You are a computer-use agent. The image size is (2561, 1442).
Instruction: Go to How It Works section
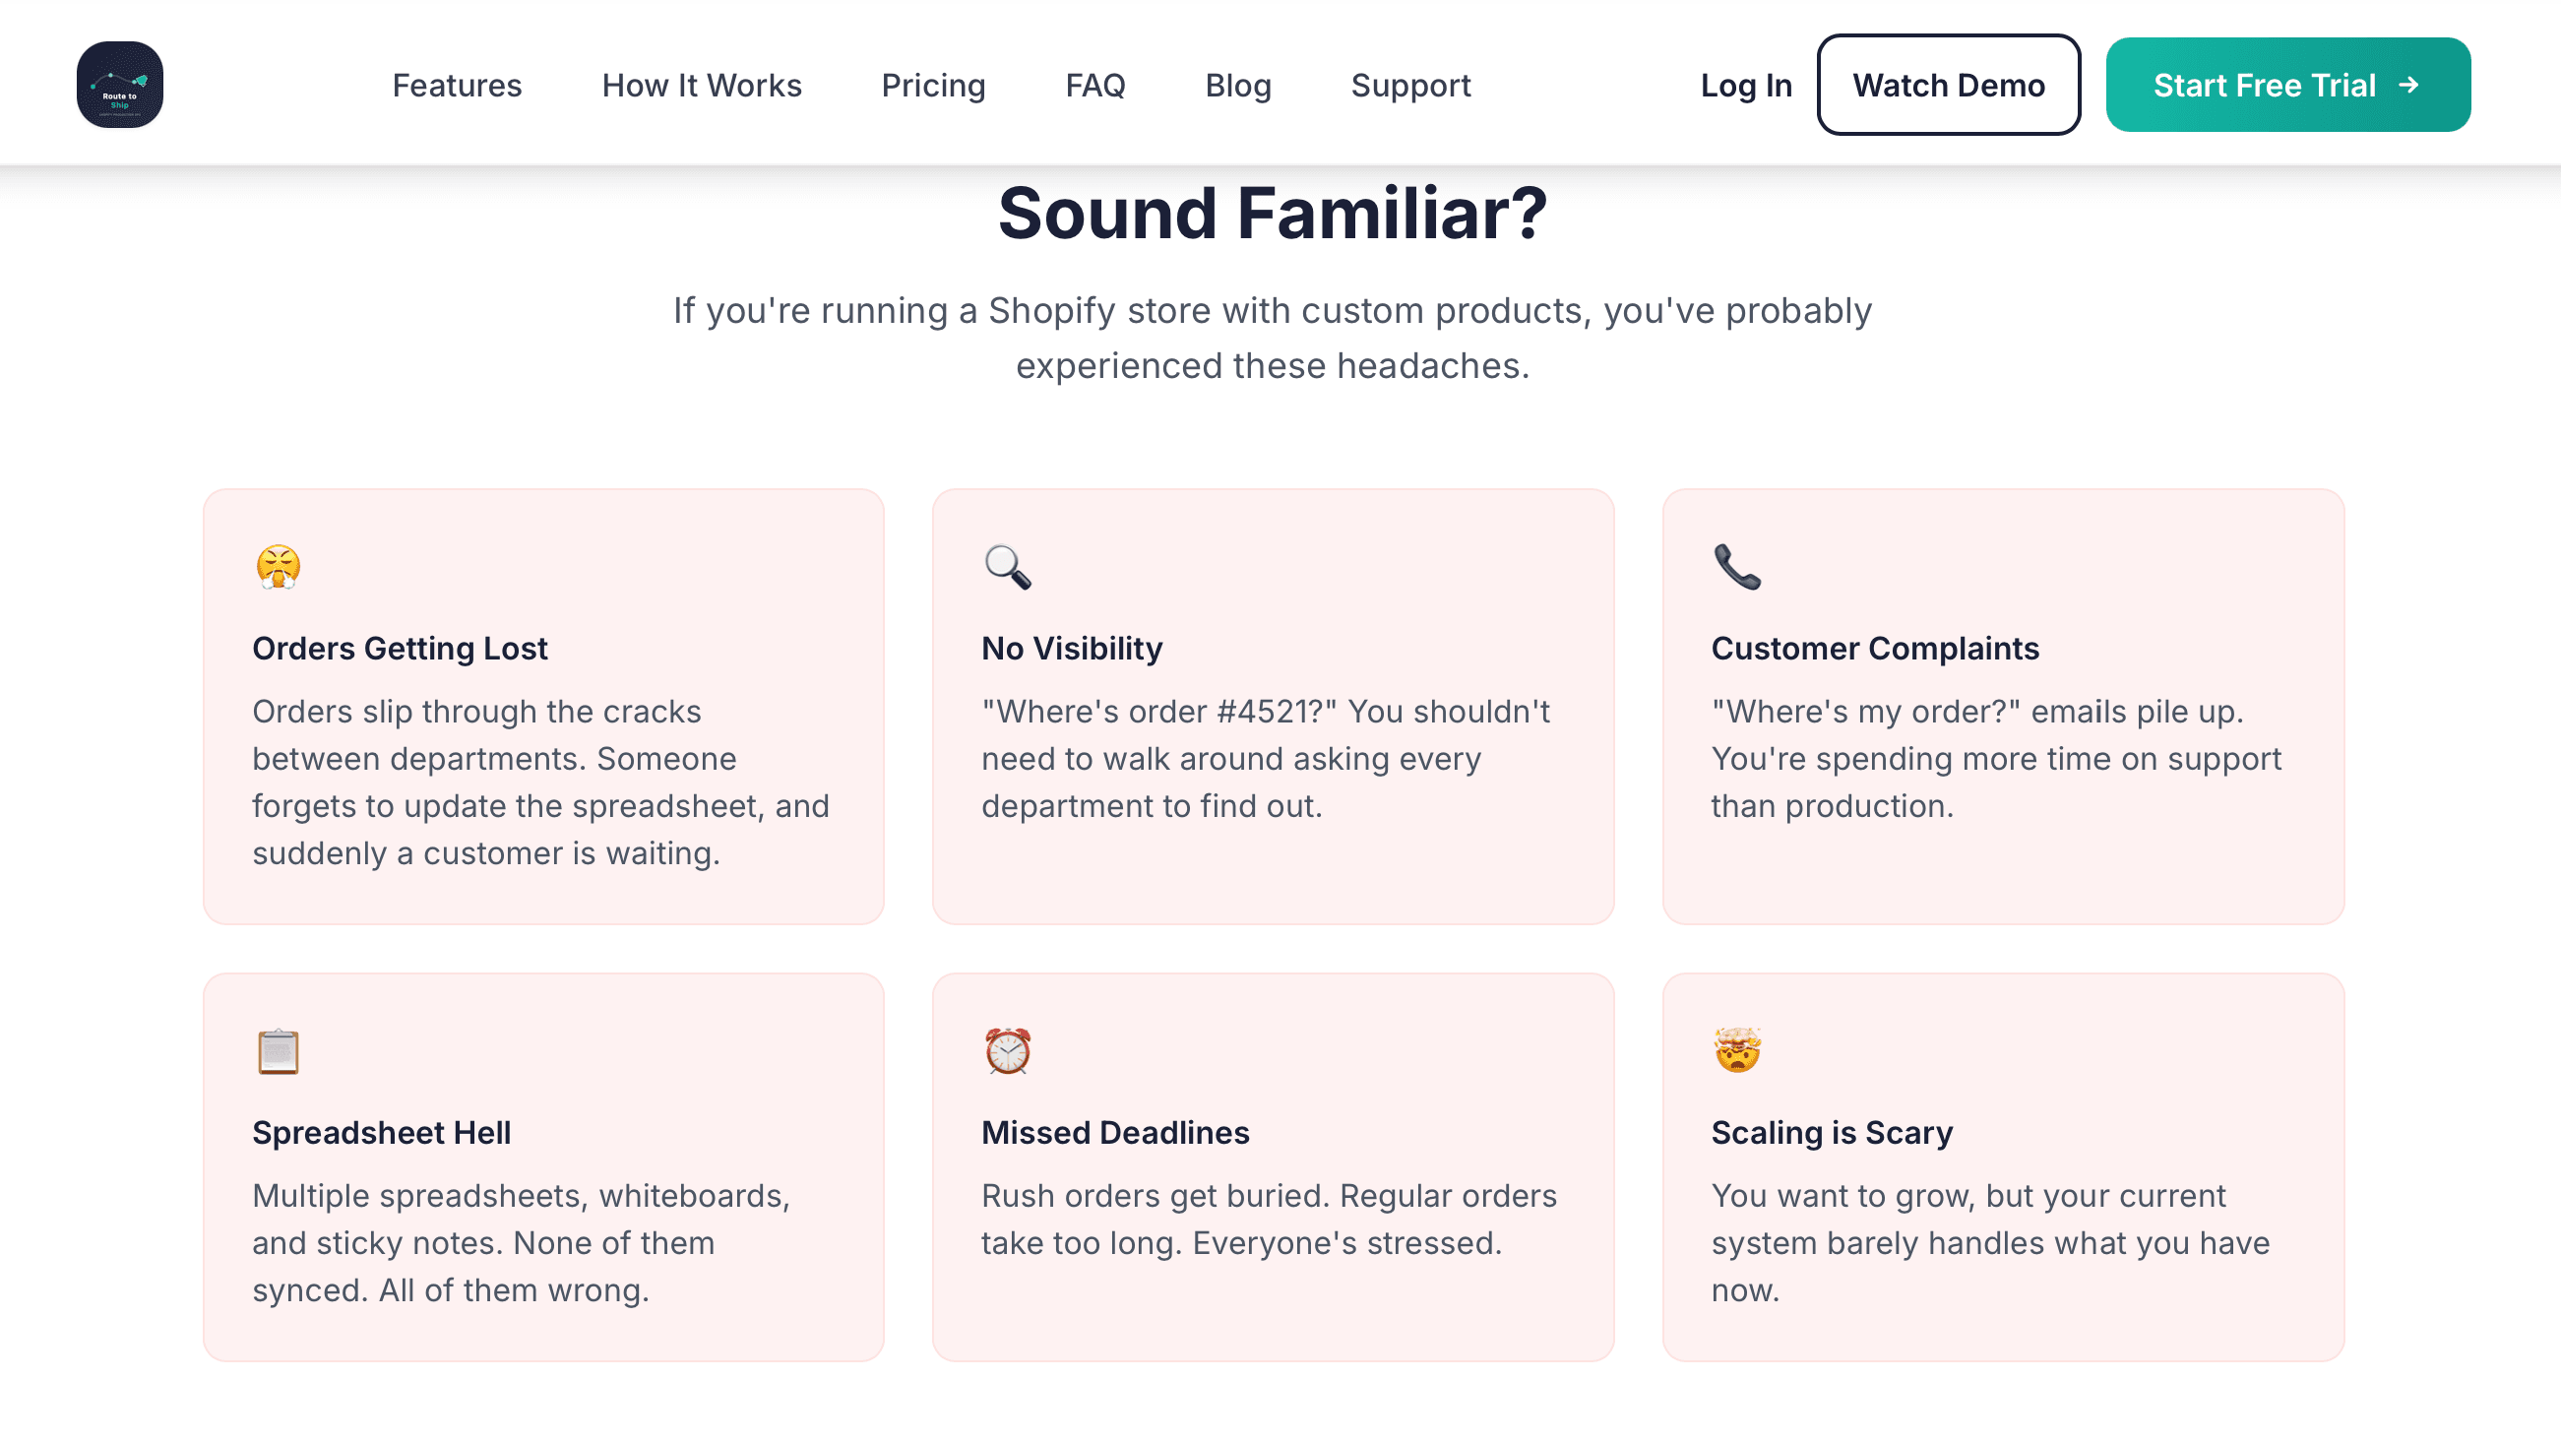click(701, 86)
